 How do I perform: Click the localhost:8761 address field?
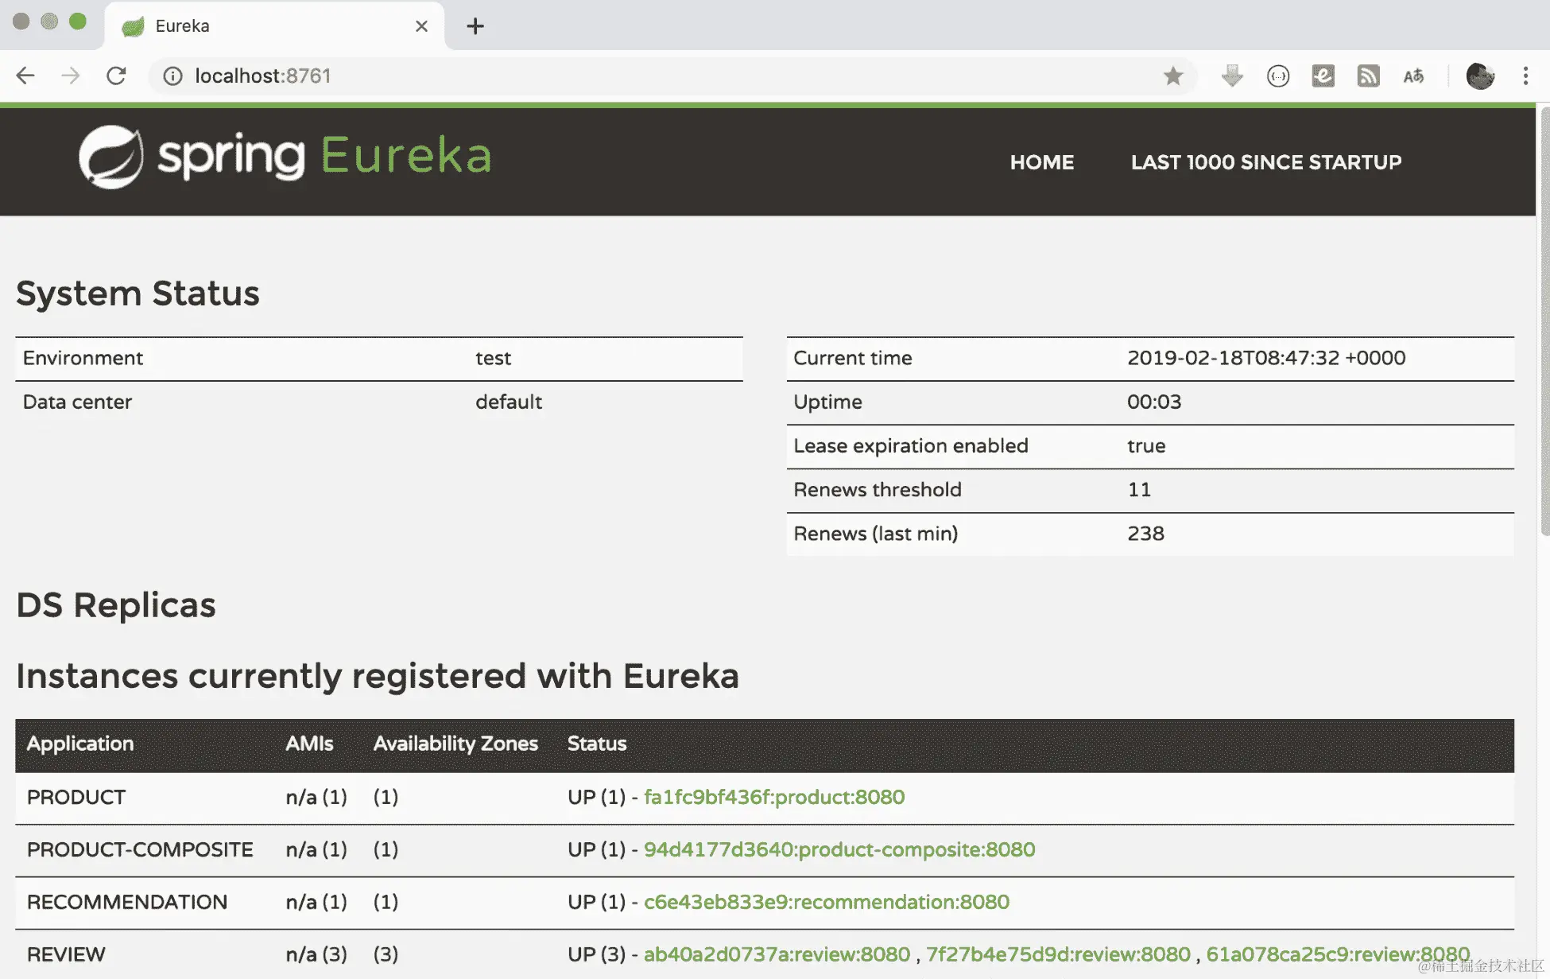[636, 76]
